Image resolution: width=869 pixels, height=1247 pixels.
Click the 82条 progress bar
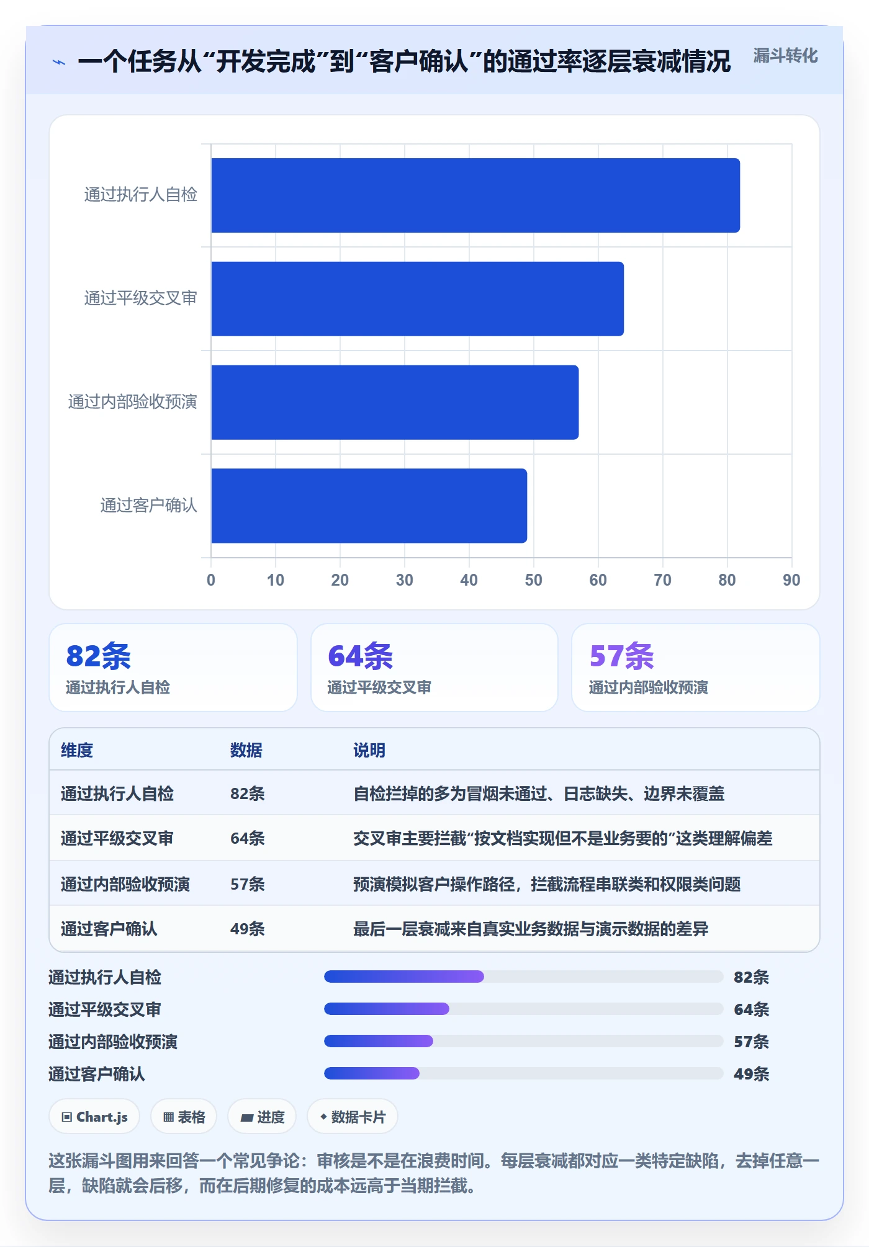pyautogui.click(x=524, y=977)
